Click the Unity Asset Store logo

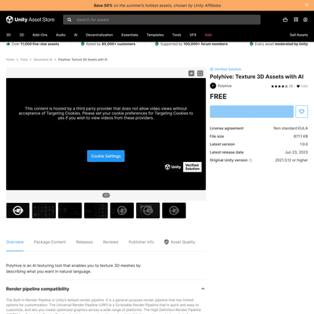(x=30, y=20)
